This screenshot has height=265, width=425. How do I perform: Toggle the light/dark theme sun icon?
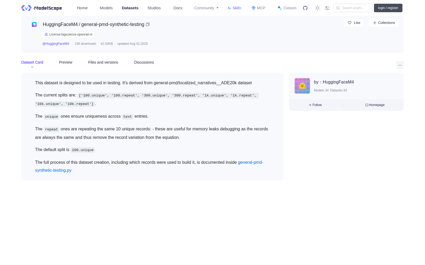click(x=317, y=8)
